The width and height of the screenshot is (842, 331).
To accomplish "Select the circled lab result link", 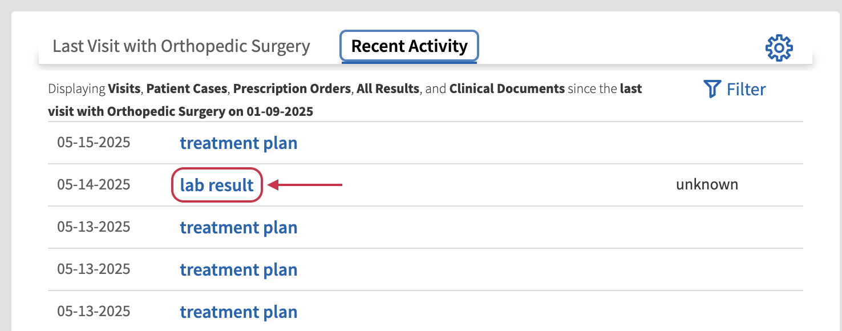I will [x=217, y=185].
